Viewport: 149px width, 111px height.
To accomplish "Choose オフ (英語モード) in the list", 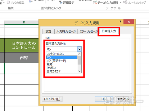I will point(62,61).
